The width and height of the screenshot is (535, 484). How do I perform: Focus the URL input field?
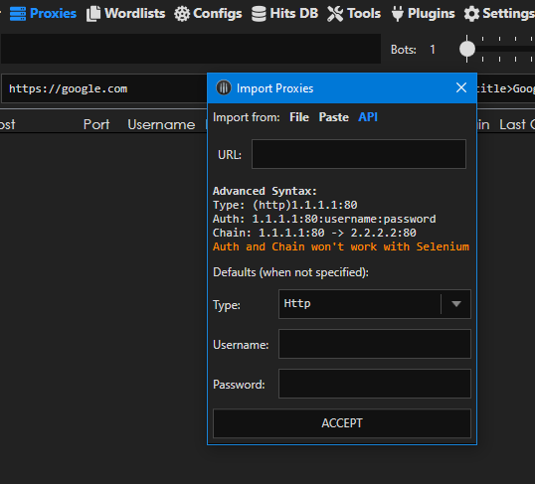click(359, 154)
